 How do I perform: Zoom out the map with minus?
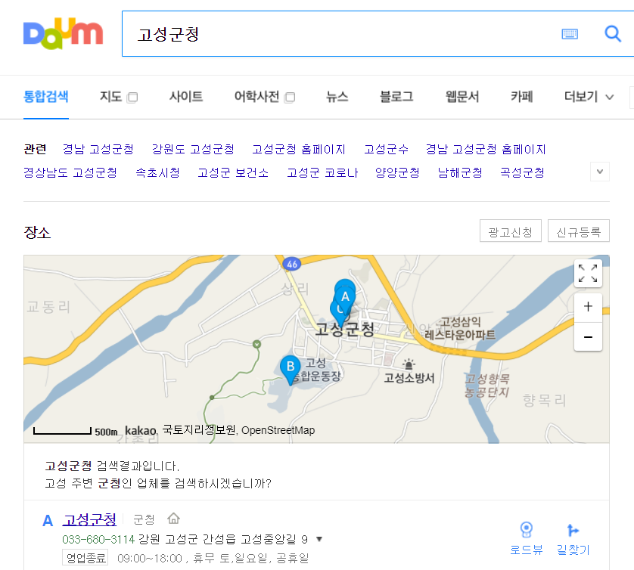588,337
